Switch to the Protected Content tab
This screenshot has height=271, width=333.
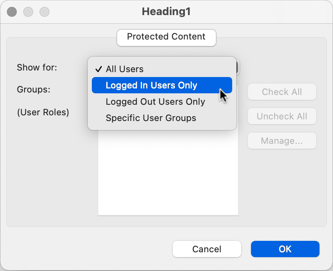(x=166, y=37)
